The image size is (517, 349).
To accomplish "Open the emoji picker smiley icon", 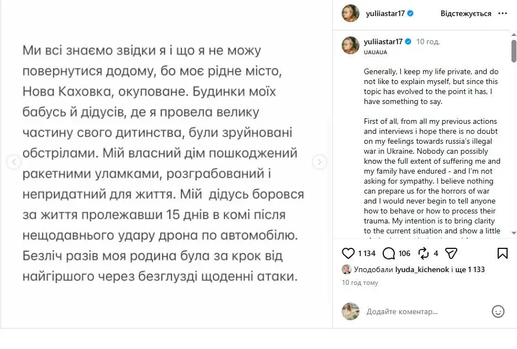I will pyautogui.click(x=498, y=311).
